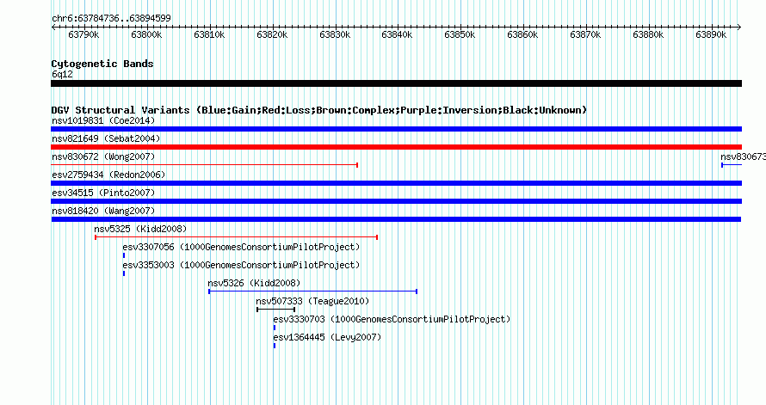The image size is (766, 405).
Task: Open the nsv830672 (Wong2007) label
Action: tap(103, 156)
